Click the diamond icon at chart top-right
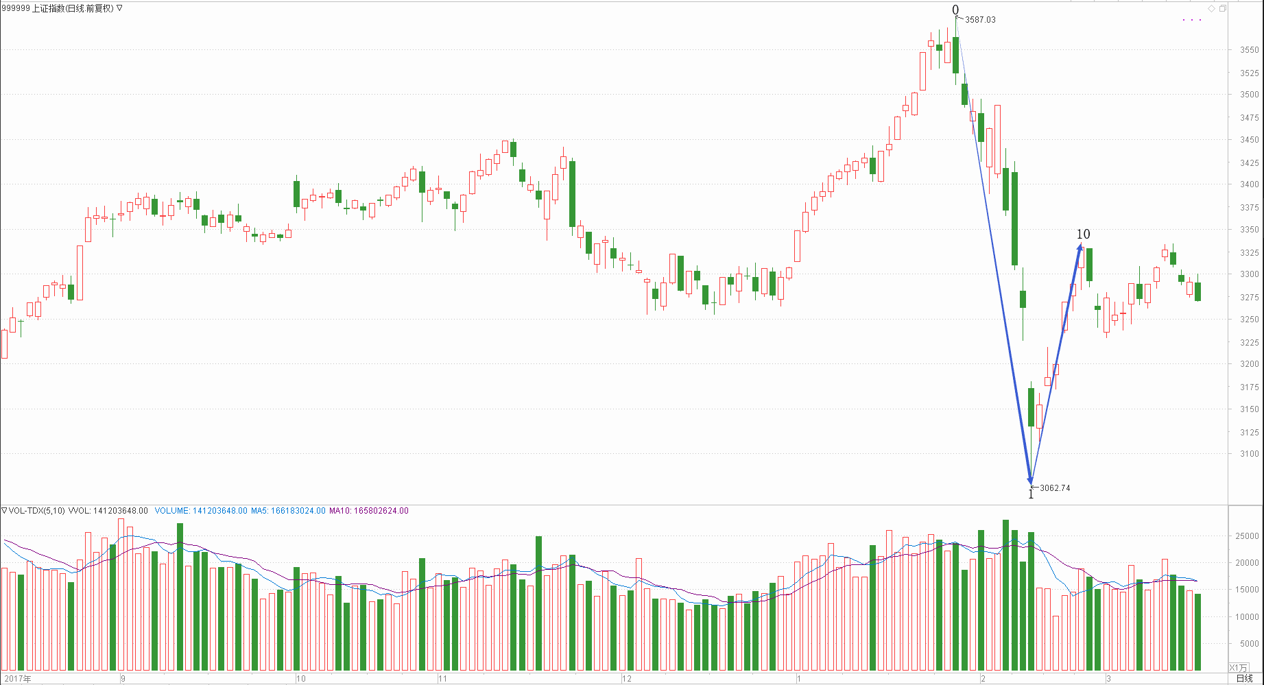Viewport: 1264px width, 685px height. pyautogui.click(x=1212, y=8)
